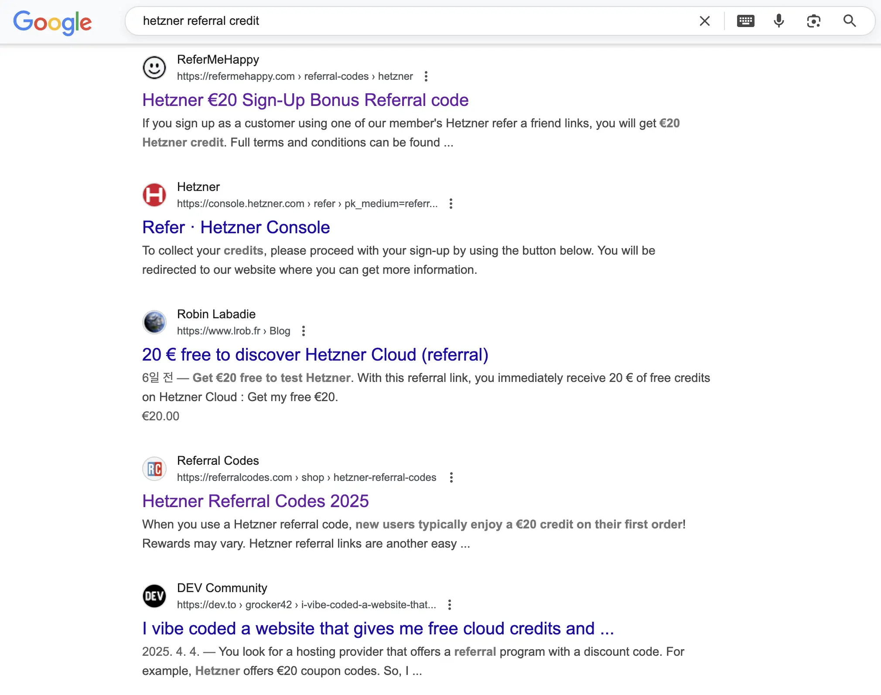The width and height of the screenshot is (881, 695).
Task: Click the ReferMeHappy smiley favicon
Action: (x=154, y=68)
